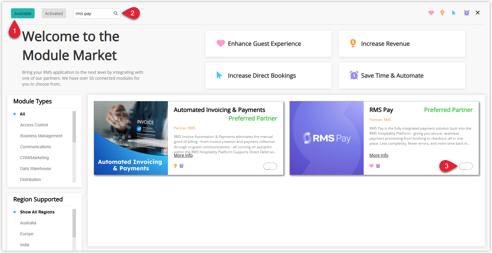
Task: Click the purple alarm clock icon in top bar
Action: 467,13
